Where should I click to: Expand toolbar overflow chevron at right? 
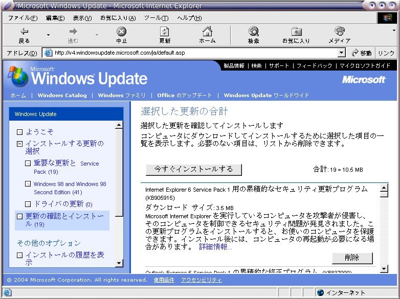(394, 30)
